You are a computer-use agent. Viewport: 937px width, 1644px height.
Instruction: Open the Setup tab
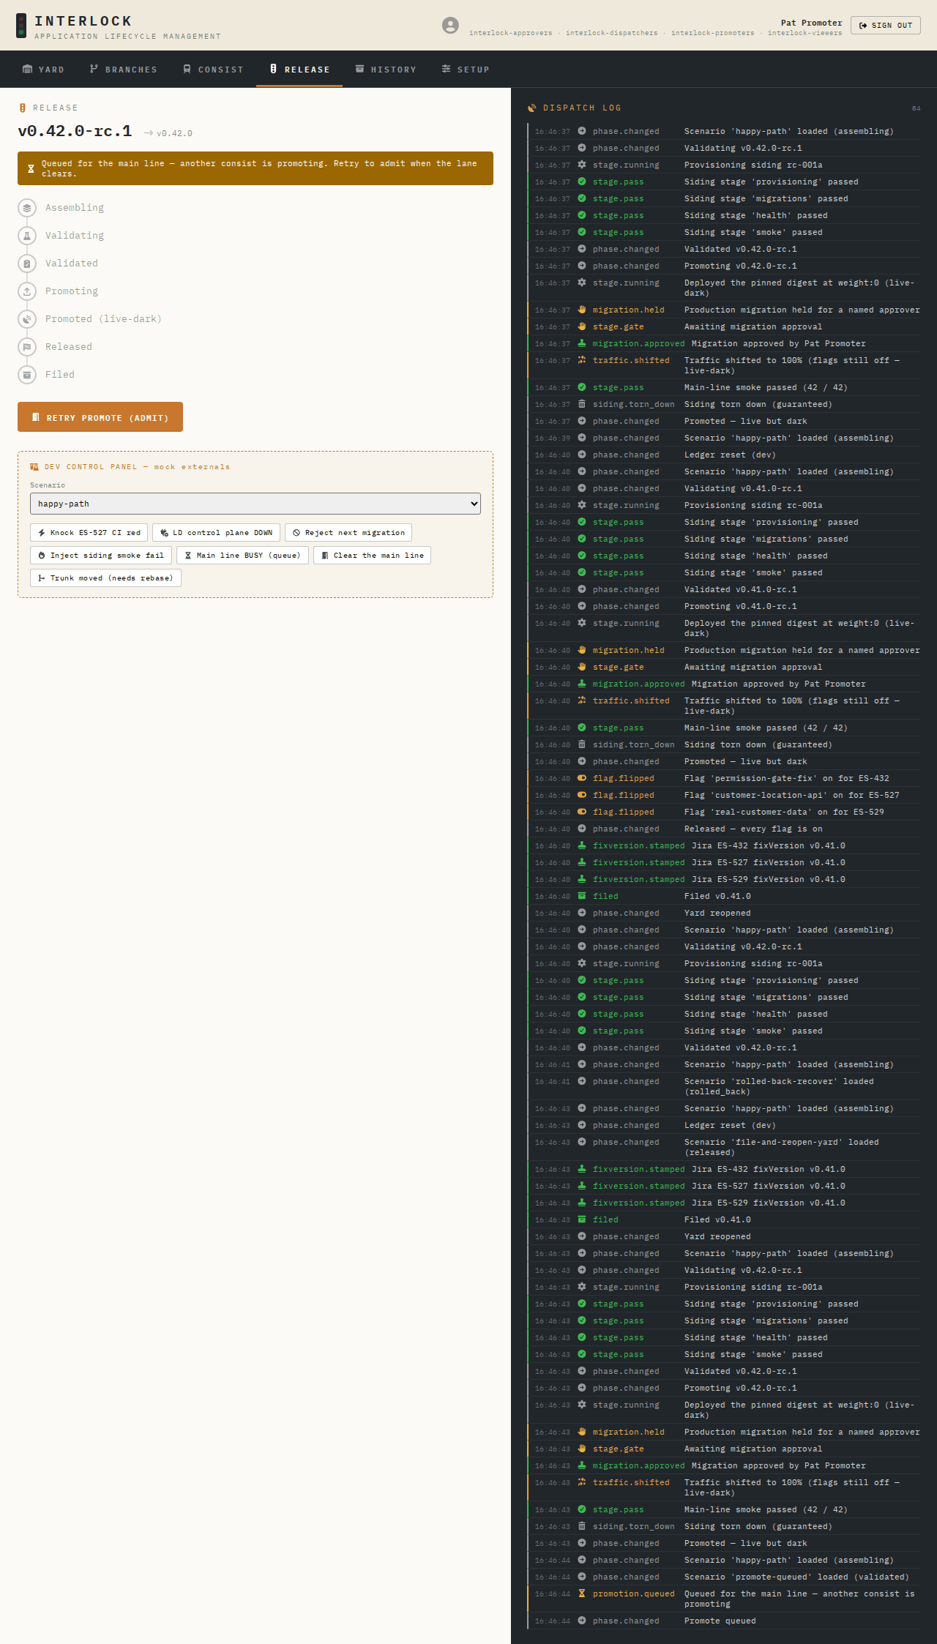[466, 70]
